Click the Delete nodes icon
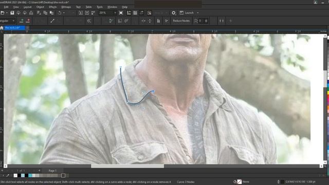This screenshot has width=329, height=185. pyautogui.click(x=28, y=21)
